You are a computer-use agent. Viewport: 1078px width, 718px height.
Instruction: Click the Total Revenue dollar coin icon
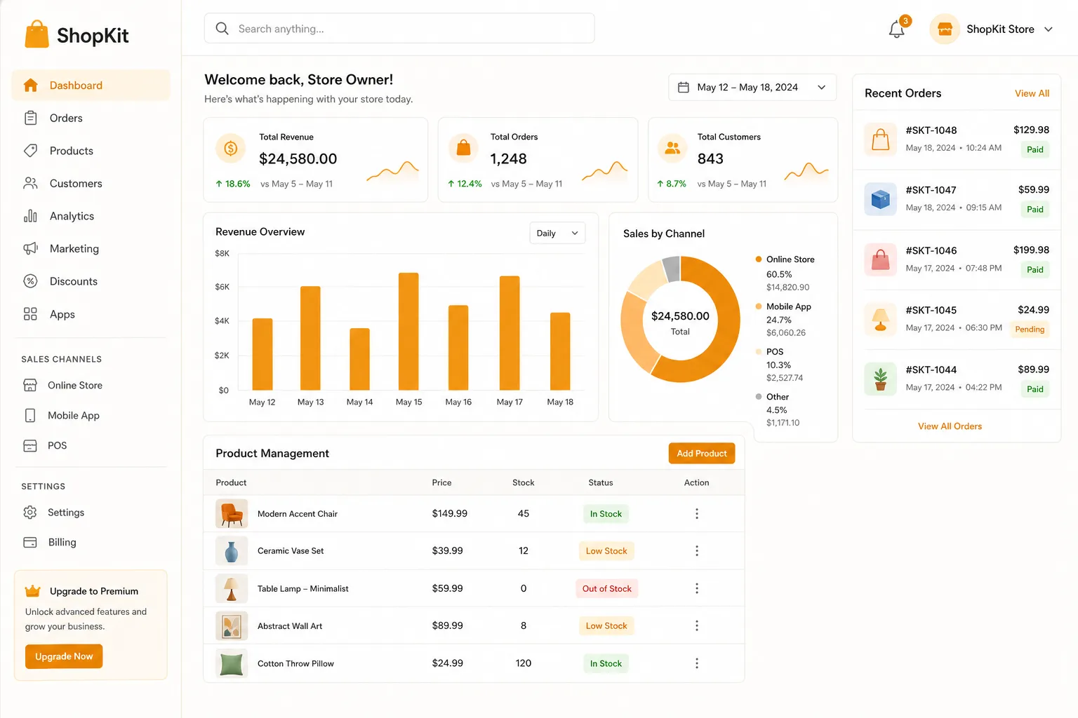231,148
